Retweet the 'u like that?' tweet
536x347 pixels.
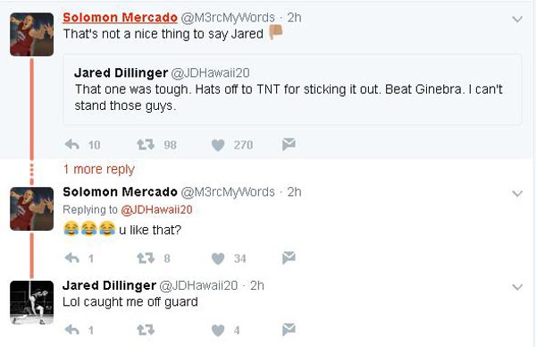coord(146,258)
